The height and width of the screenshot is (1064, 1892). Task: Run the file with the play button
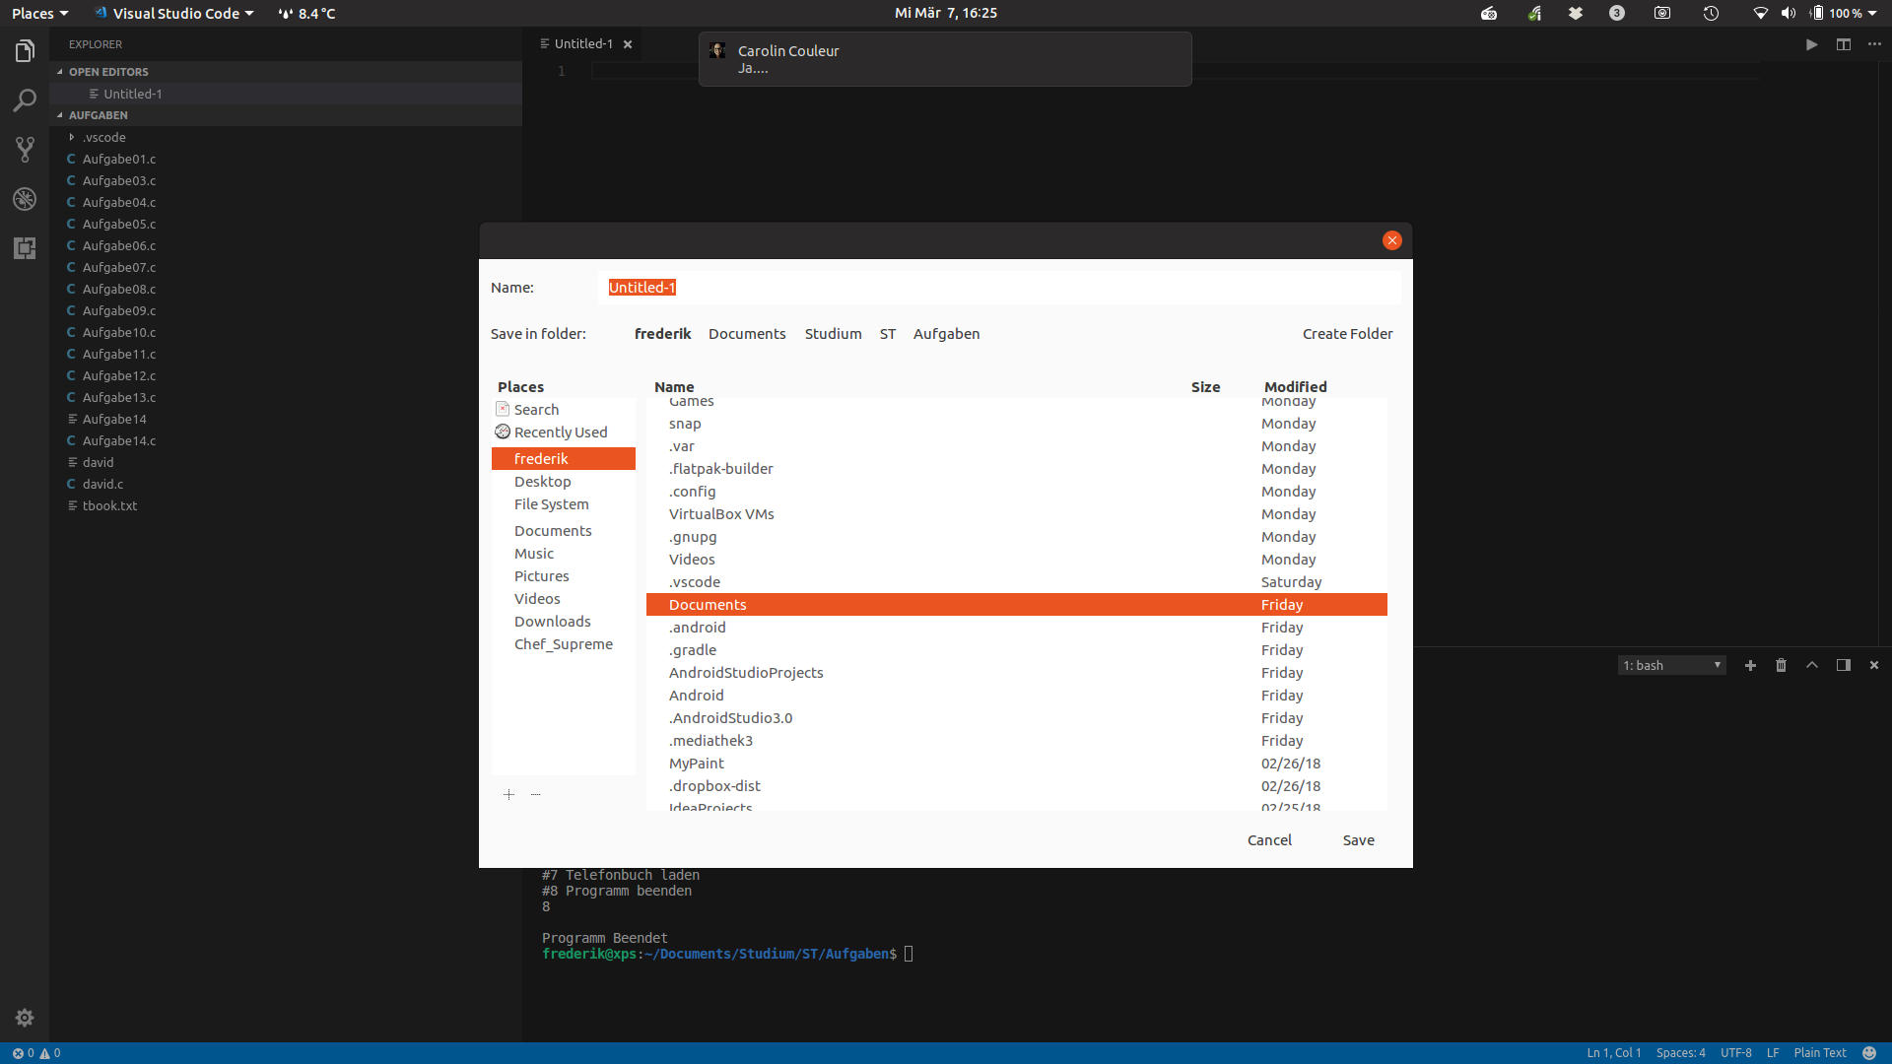click(1811, 44)
